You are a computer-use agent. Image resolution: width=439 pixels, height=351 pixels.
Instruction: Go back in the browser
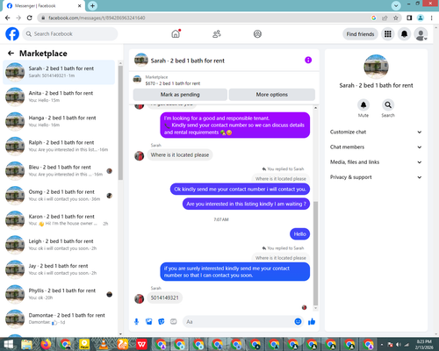(8, 18)
